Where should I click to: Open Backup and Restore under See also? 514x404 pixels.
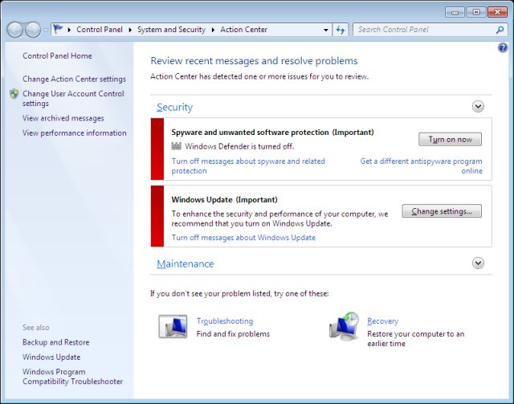[55, 342]
